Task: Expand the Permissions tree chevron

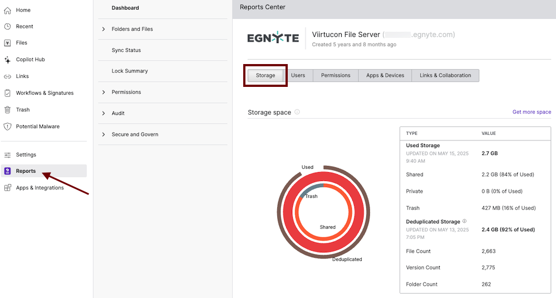Action: pyautogui.click(x=104, y=92)
